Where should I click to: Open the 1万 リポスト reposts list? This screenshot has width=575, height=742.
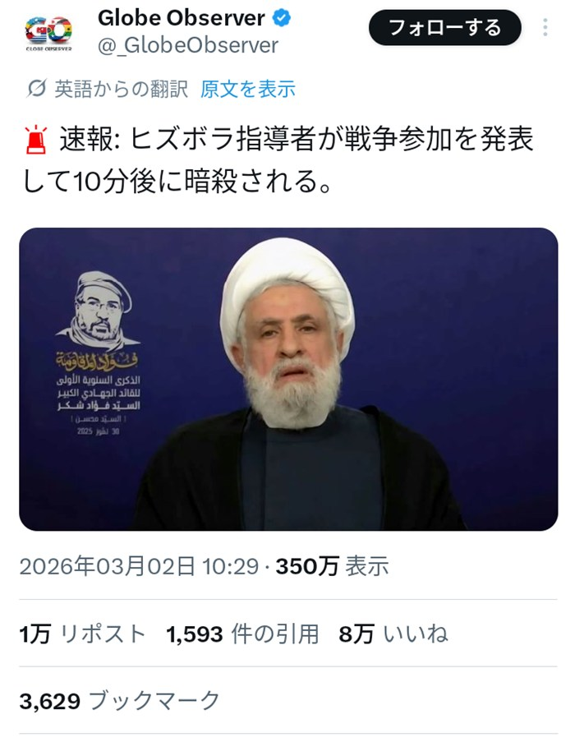82,634
